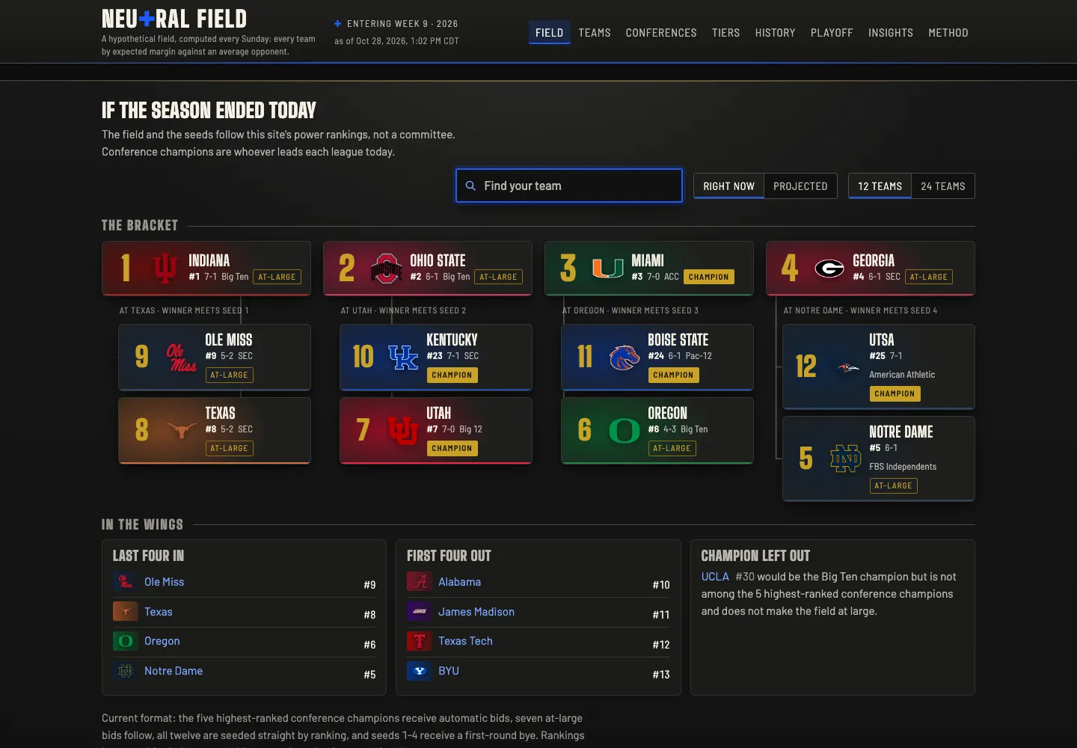Go to the Conferences tab
Viewport: 1077px width, 748px height.
click(661, 33)
